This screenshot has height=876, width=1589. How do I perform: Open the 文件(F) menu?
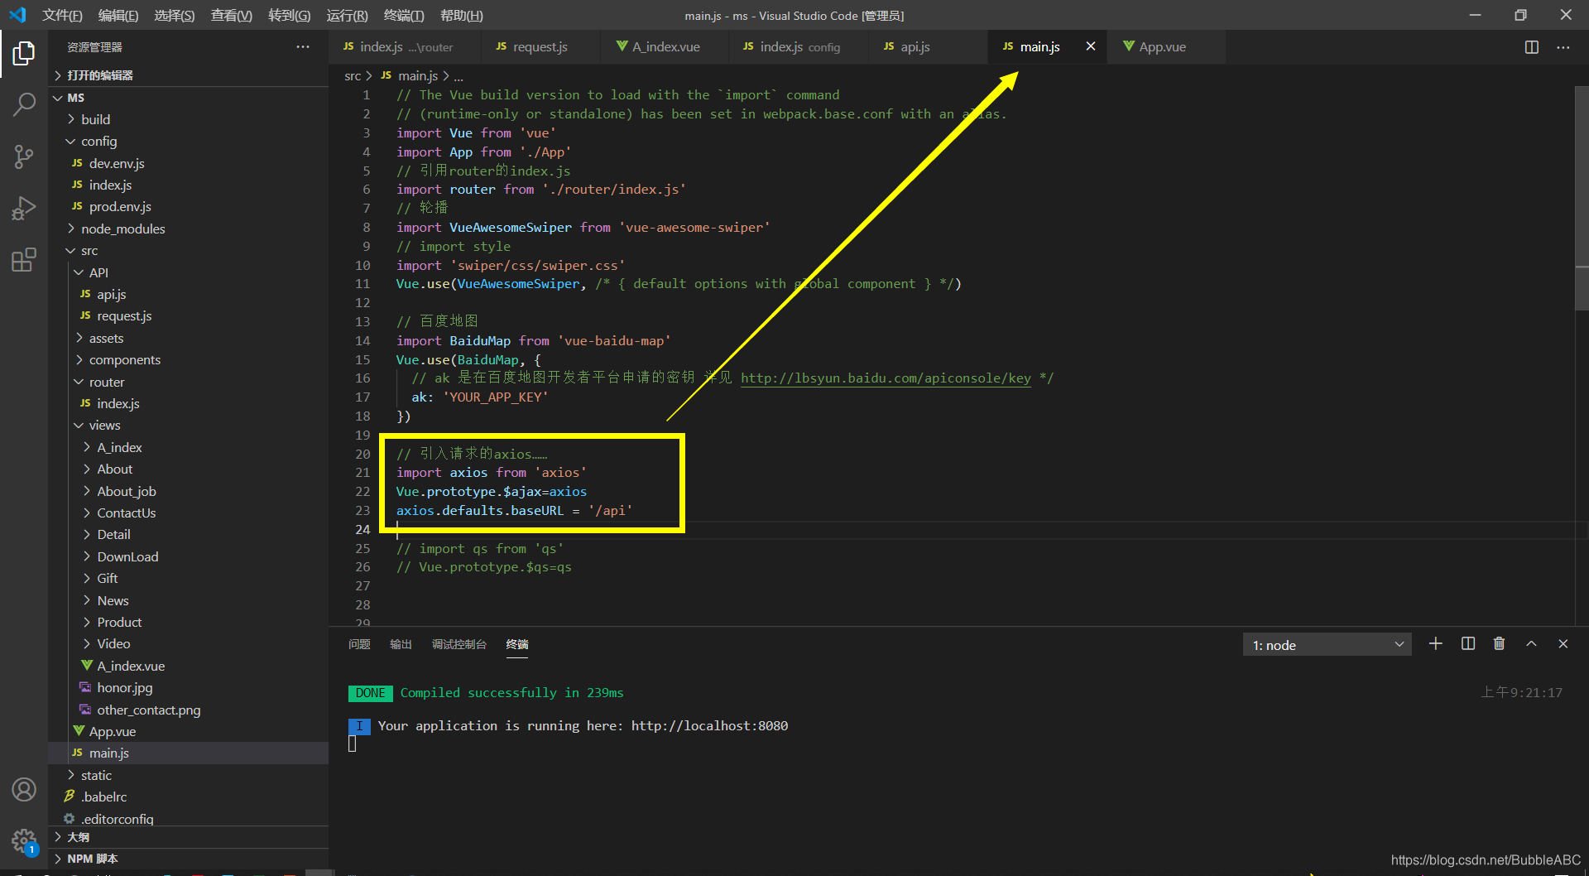click(x=62, y=15)
